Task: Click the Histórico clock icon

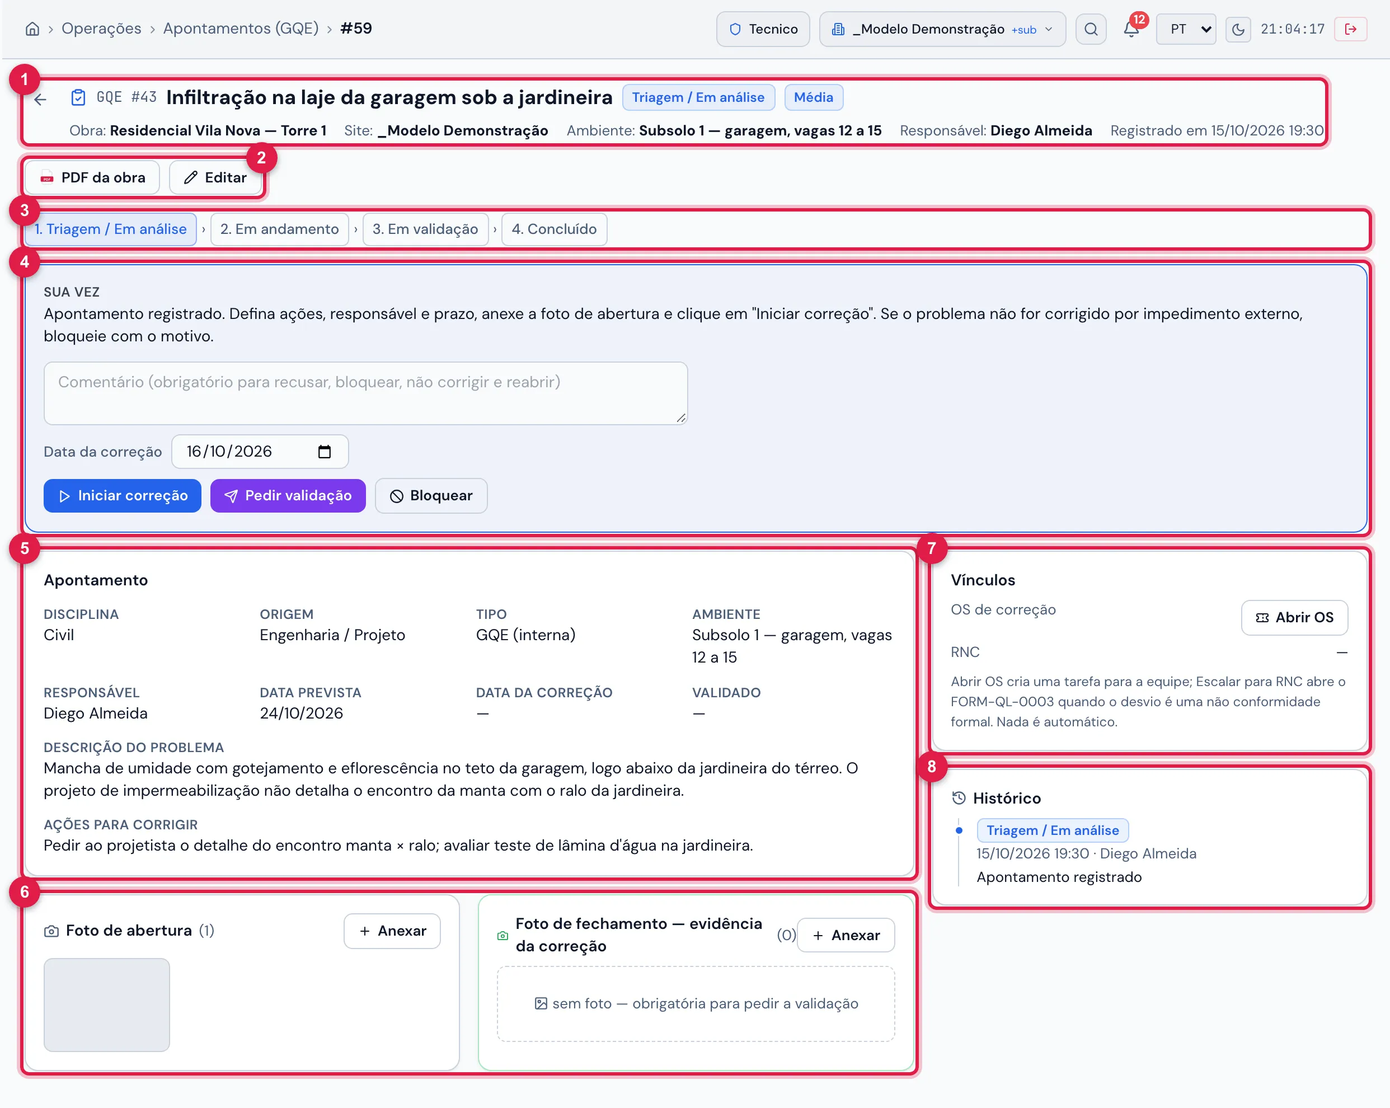Action: click(959, 798)
